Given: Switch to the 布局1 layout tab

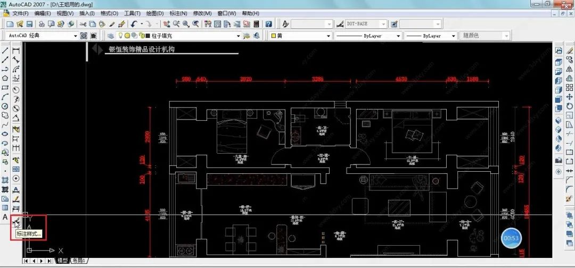Looking at the screenshot, I should (79, 261).
